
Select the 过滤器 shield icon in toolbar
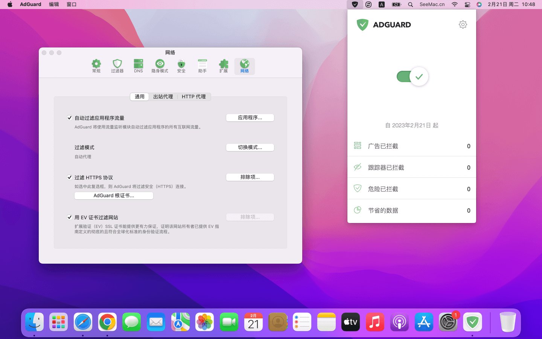coord(117,66)
